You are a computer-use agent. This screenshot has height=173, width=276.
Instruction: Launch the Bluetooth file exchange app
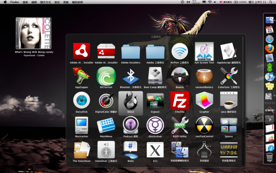[131, 76]
